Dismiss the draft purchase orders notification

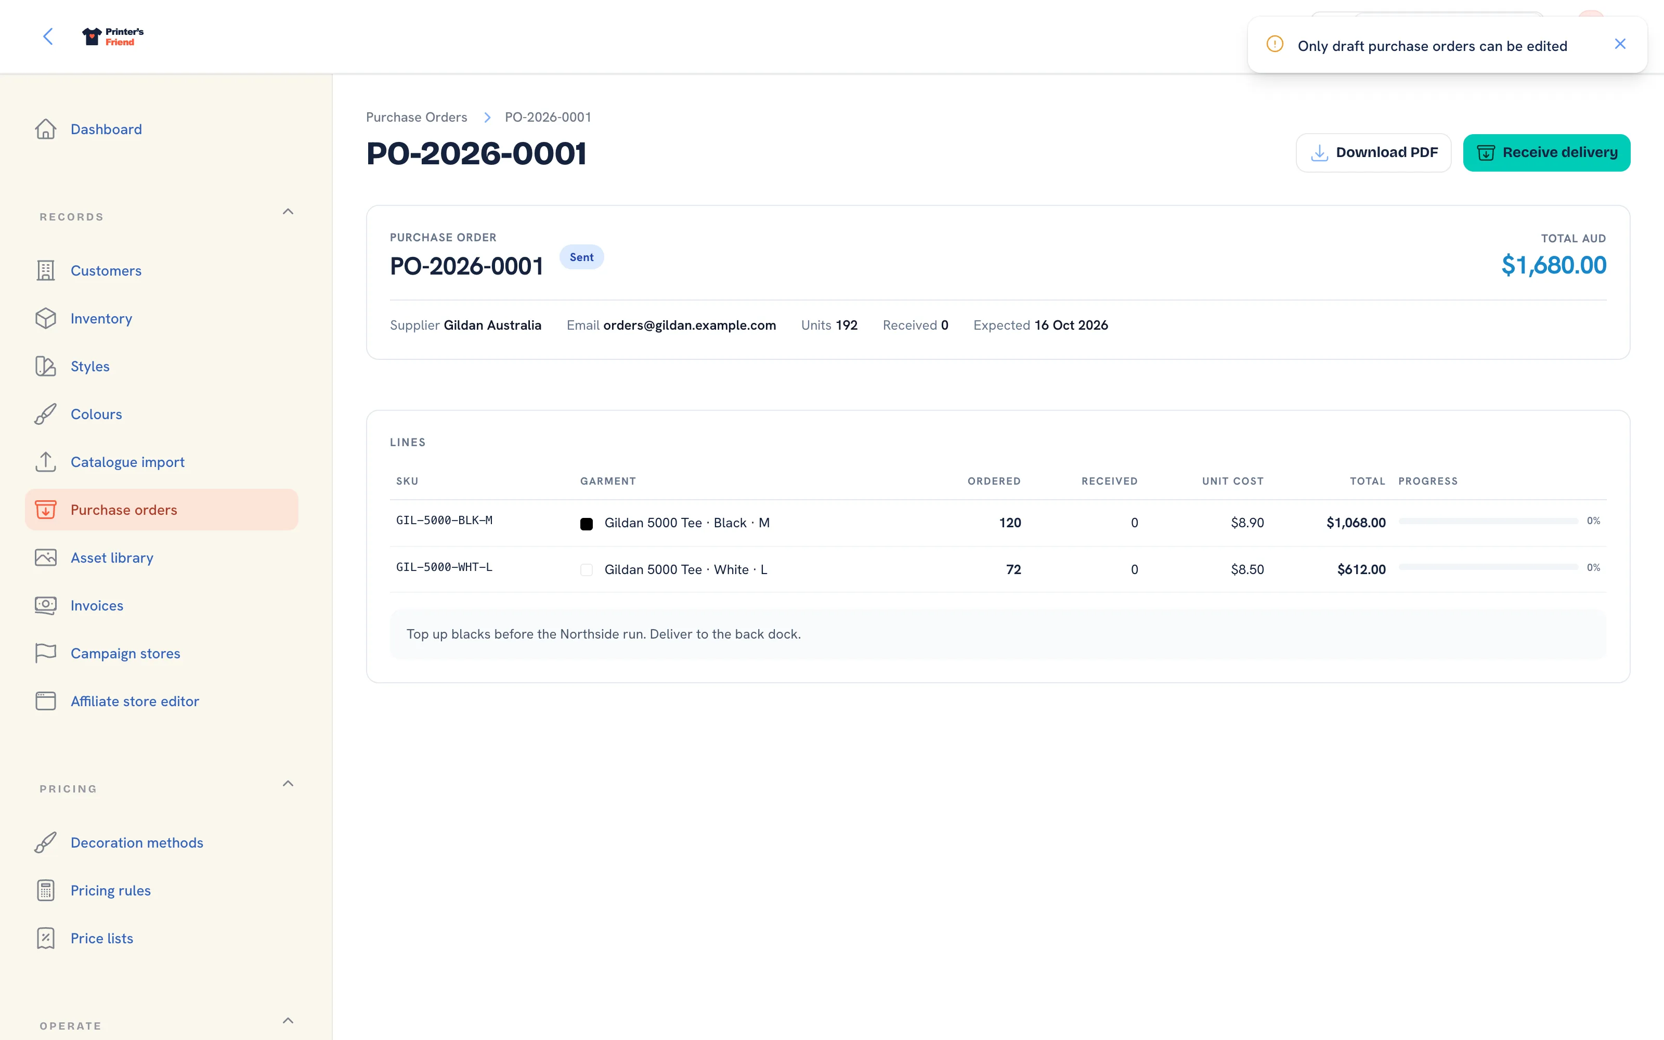click(x=1620, y=45)
